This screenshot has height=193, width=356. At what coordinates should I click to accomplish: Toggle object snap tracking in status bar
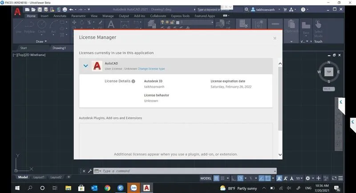261,178
